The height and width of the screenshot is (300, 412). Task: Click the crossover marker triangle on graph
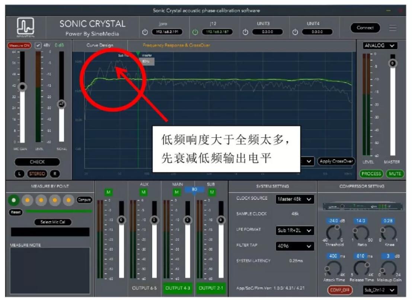[x=138, y=54]
